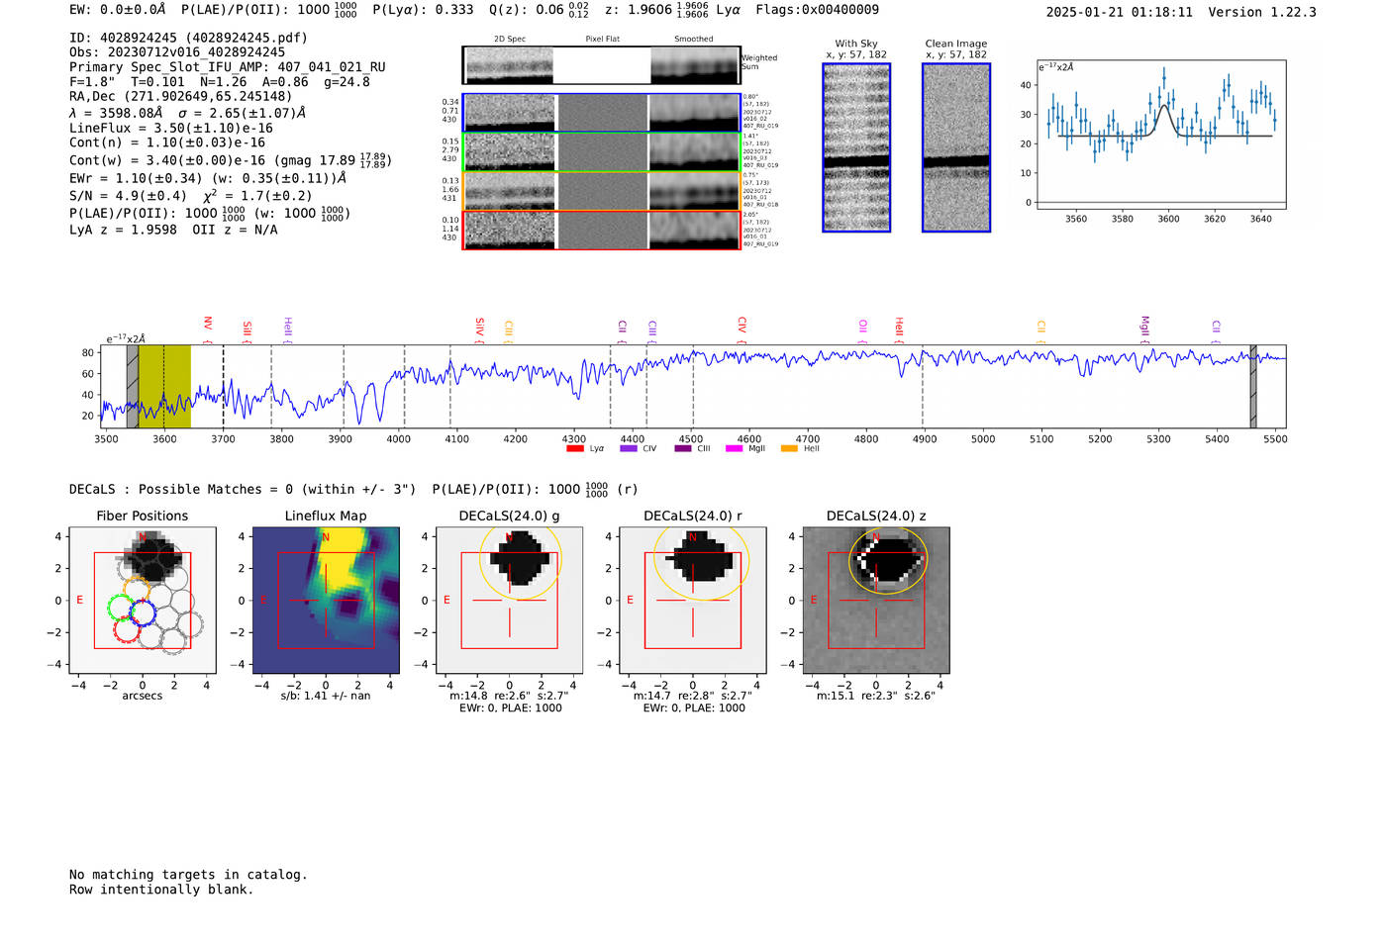Click the timestamp '2025-01-21 01:18:11'
The width and height of the screenshot is (1386, 943).
click(x=1119, y=12)
